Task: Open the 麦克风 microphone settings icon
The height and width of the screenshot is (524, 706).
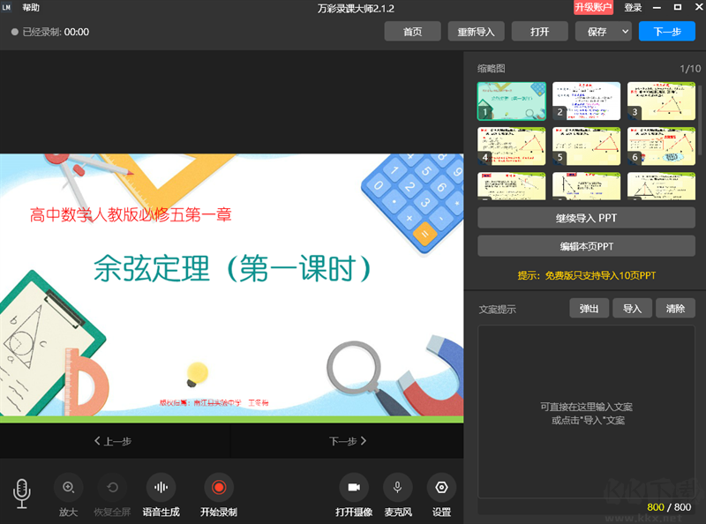Action: point(397,486)
